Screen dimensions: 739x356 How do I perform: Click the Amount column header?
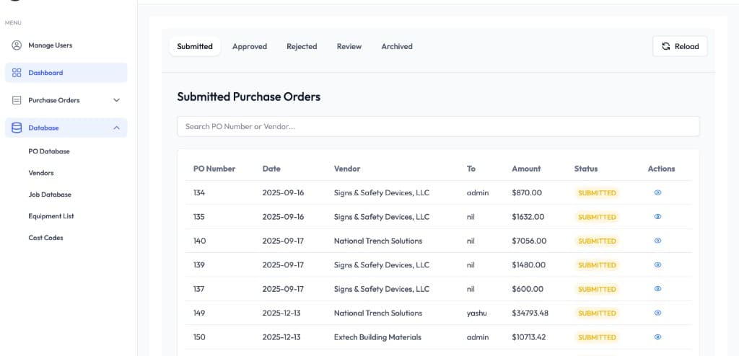(526, 169)
